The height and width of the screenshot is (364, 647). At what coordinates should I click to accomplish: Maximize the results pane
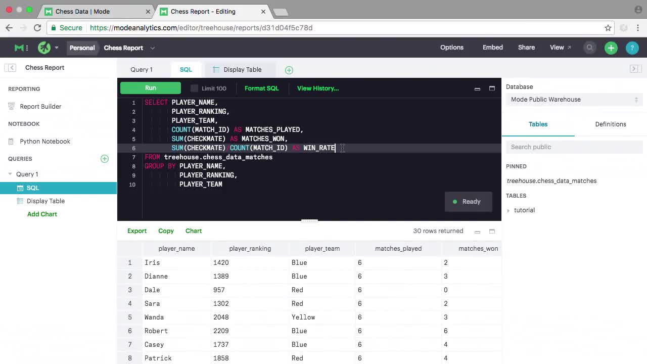[492, 231]
